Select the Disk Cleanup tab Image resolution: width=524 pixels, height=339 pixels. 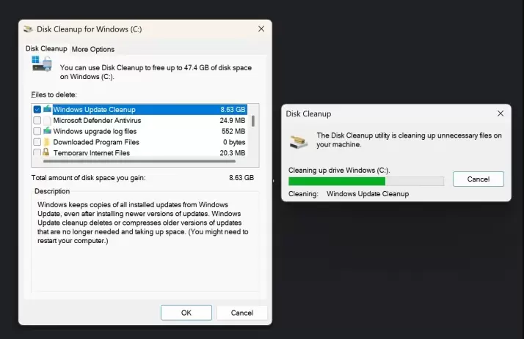pyautogui.click(x=46, y=48)
